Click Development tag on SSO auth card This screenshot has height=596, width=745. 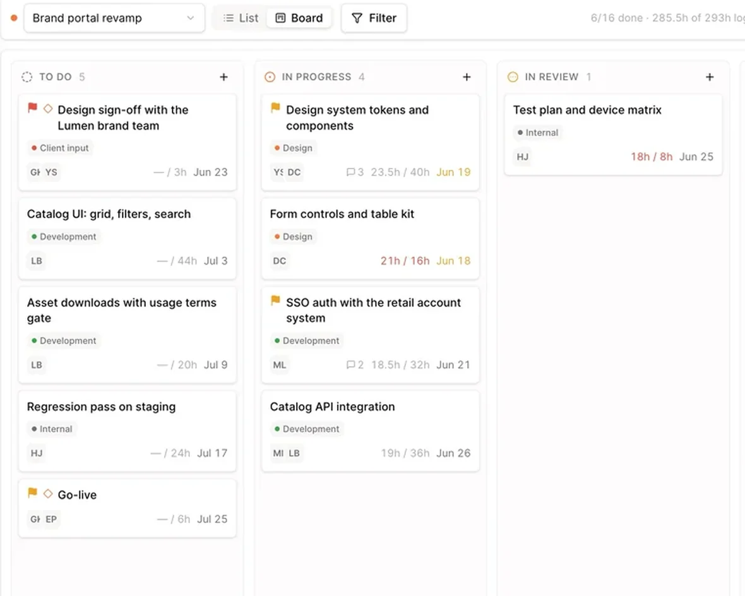tap(307, 341)
